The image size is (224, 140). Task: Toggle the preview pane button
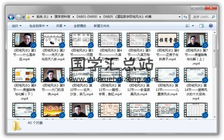[x=202, y=26]
